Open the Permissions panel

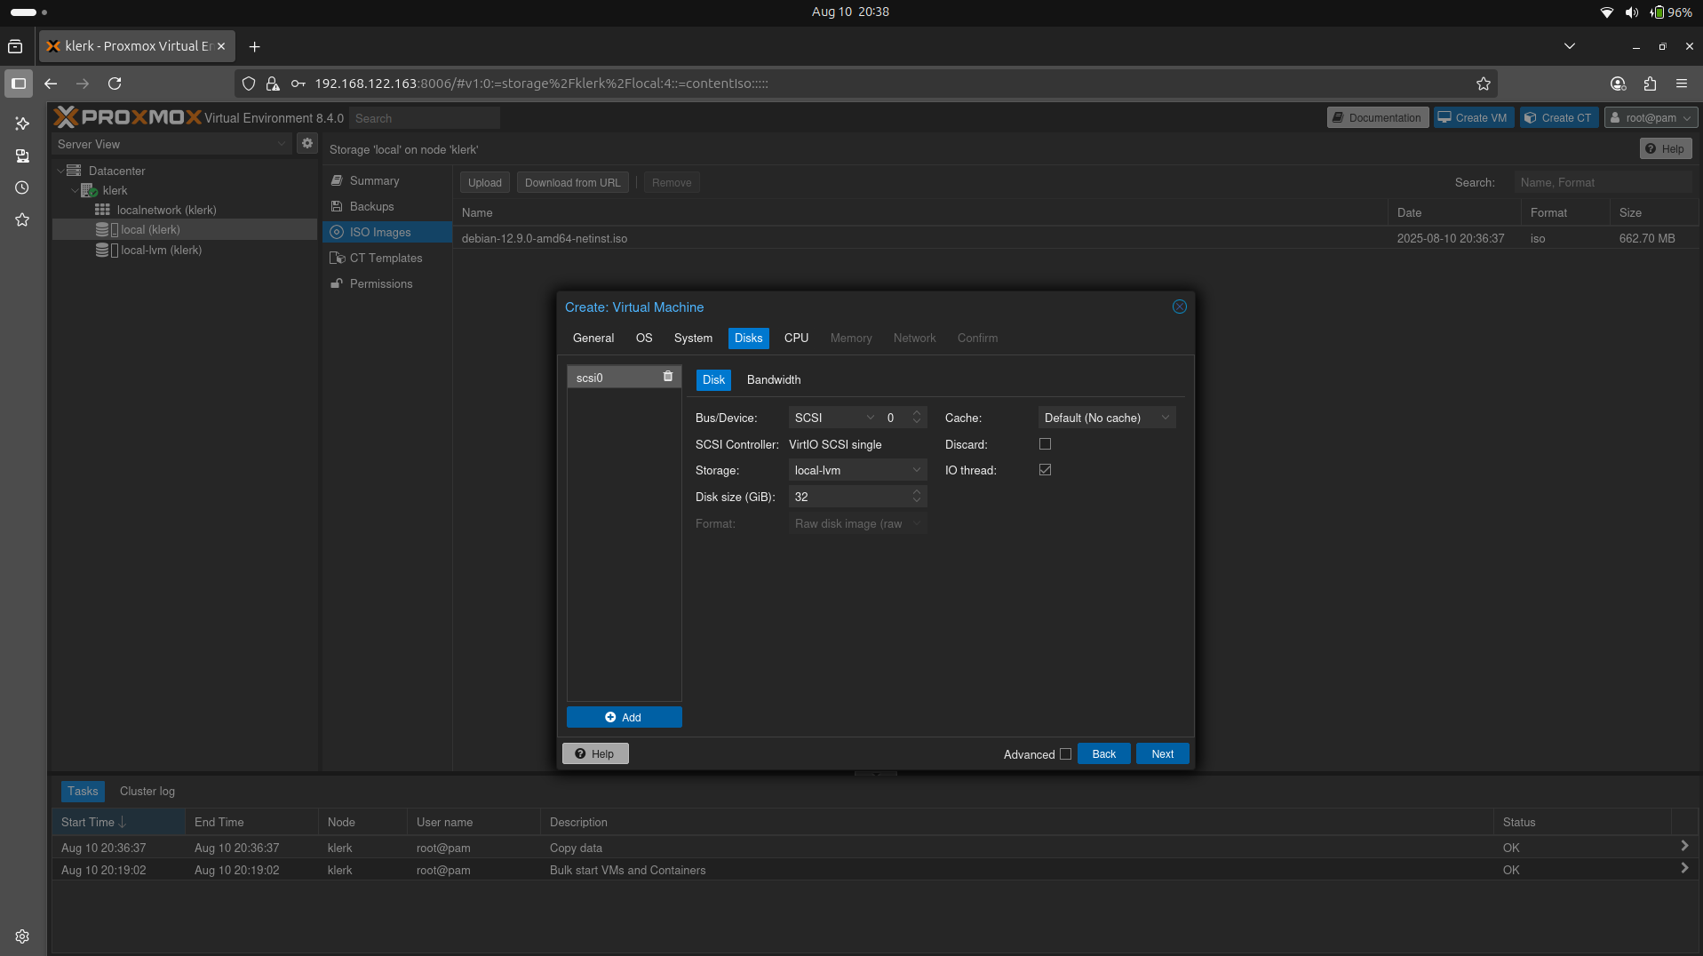click(x=380, y=283)
